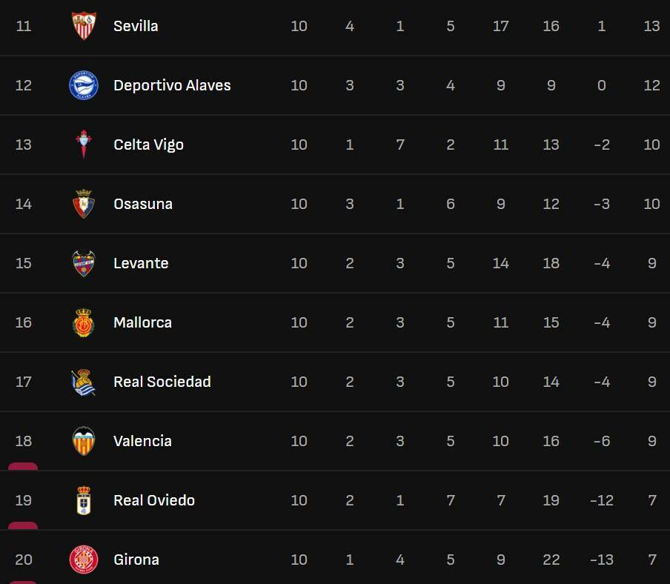Open the Sevilla team page link

pos(136,26)
